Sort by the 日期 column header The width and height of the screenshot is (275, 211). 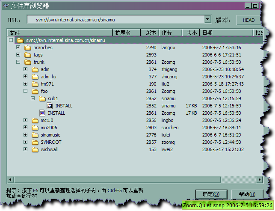coord(227,33)
